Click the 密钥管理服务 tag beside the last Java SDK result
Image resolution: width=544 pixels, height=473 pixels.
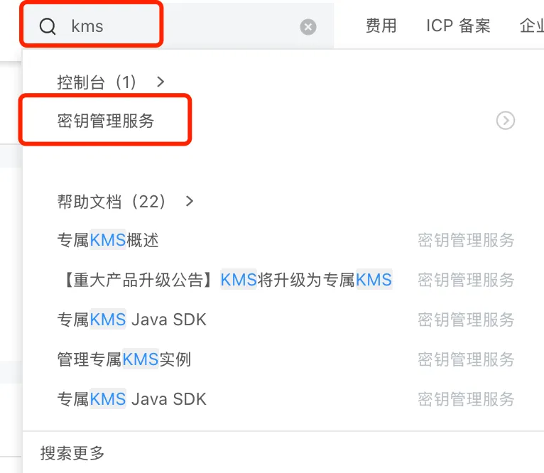[466, 399]
